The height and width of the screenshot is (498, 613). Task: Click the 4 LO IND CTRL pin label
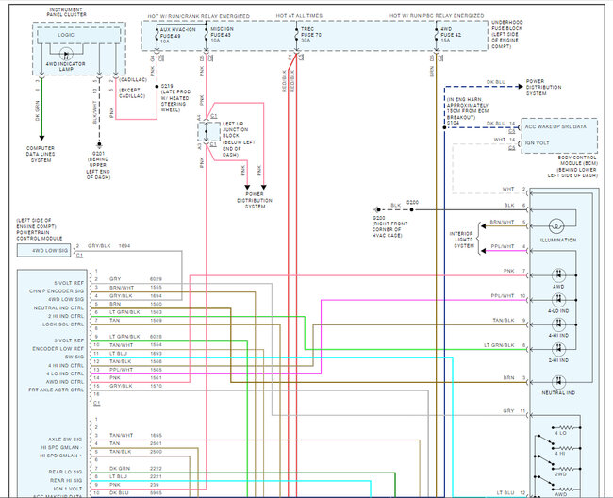click(65, 373)
